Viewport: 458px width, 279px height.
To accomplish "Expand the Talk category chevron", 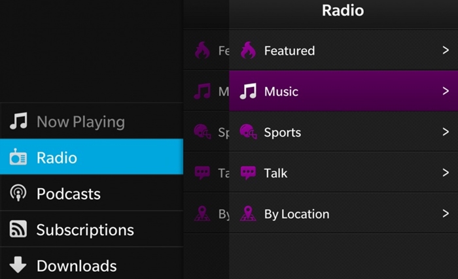I will point(446,173).
